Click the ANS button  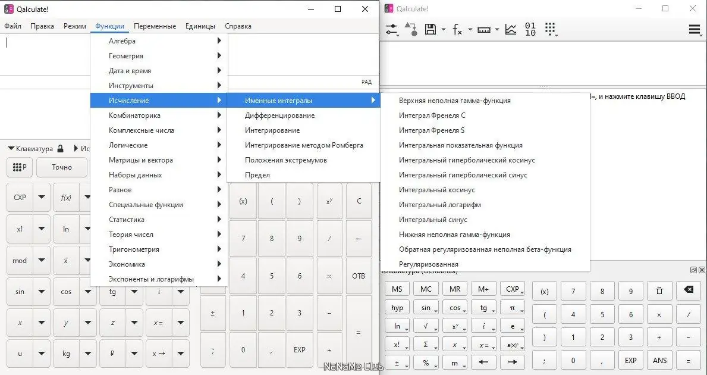[x=659, y=360]
